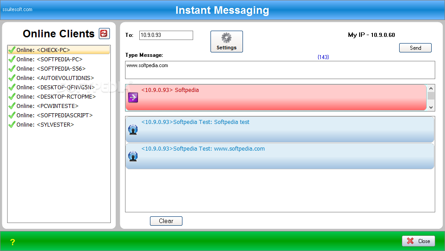
Task: Select client SOFTPEDIASCRIPT
Action: [59, 116]
